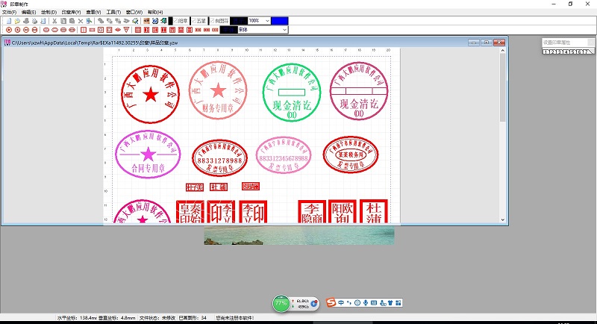
Task: Select the green 现金清讫 round seal
Action: click(x=292, y=93)
